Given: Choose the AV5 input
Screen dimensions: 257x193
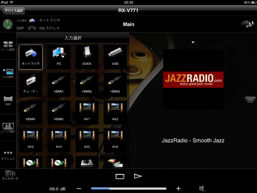Looking at the screenshot, I should click(x=87, y=140).
